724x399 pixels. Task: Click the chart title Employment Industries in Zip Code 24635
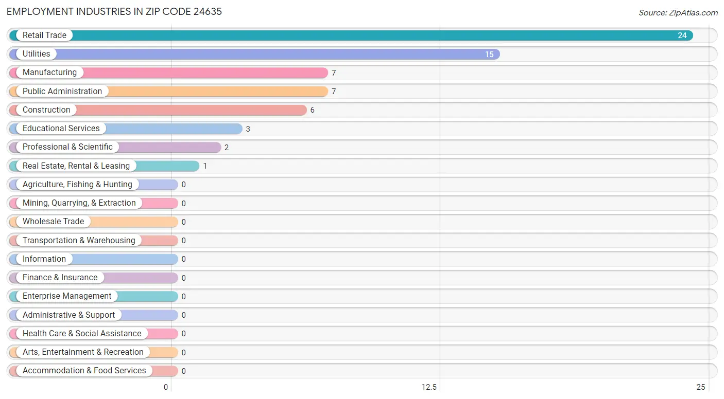114,11
